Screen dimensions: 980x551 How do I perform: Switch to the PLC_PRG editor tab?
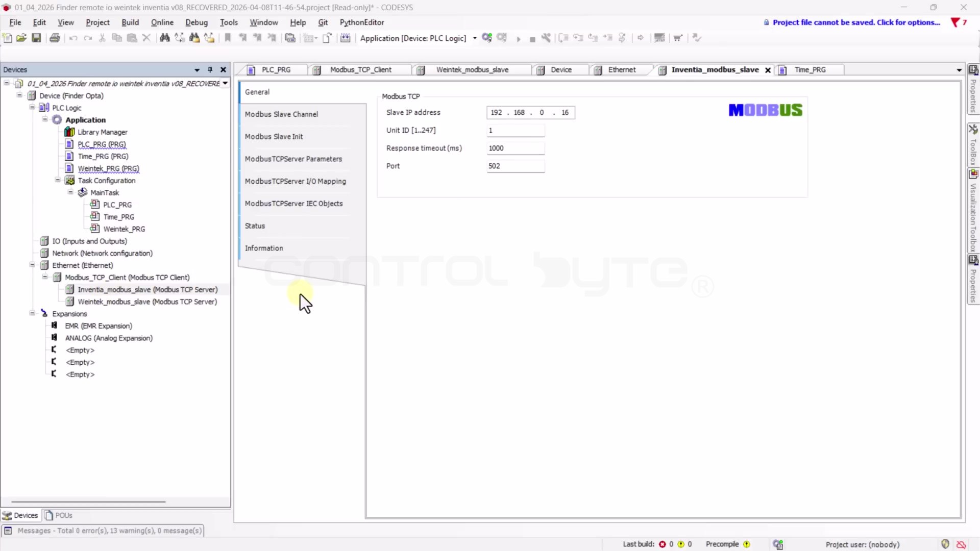click(x=276, y=70)
